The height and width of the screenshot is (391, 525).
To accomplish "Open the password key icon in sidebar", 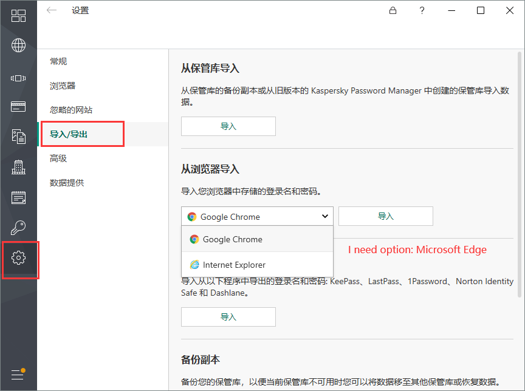I will tap(18, 228).
